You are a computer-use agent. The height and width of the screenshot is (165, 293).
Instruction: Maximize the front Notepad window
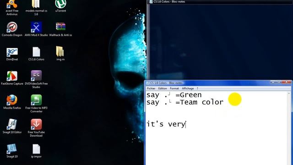pyautogui.click(x=279, y=82)
